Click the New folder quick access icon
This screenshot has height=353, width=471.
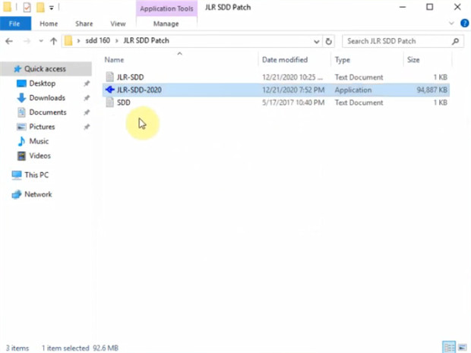[x=40, y=8]
